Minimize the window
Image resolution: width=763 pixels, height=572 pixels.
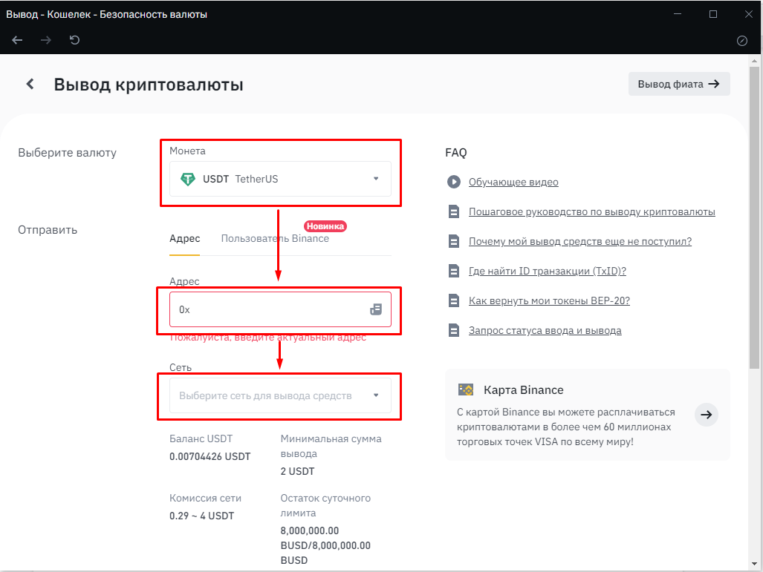click(677, 14)
